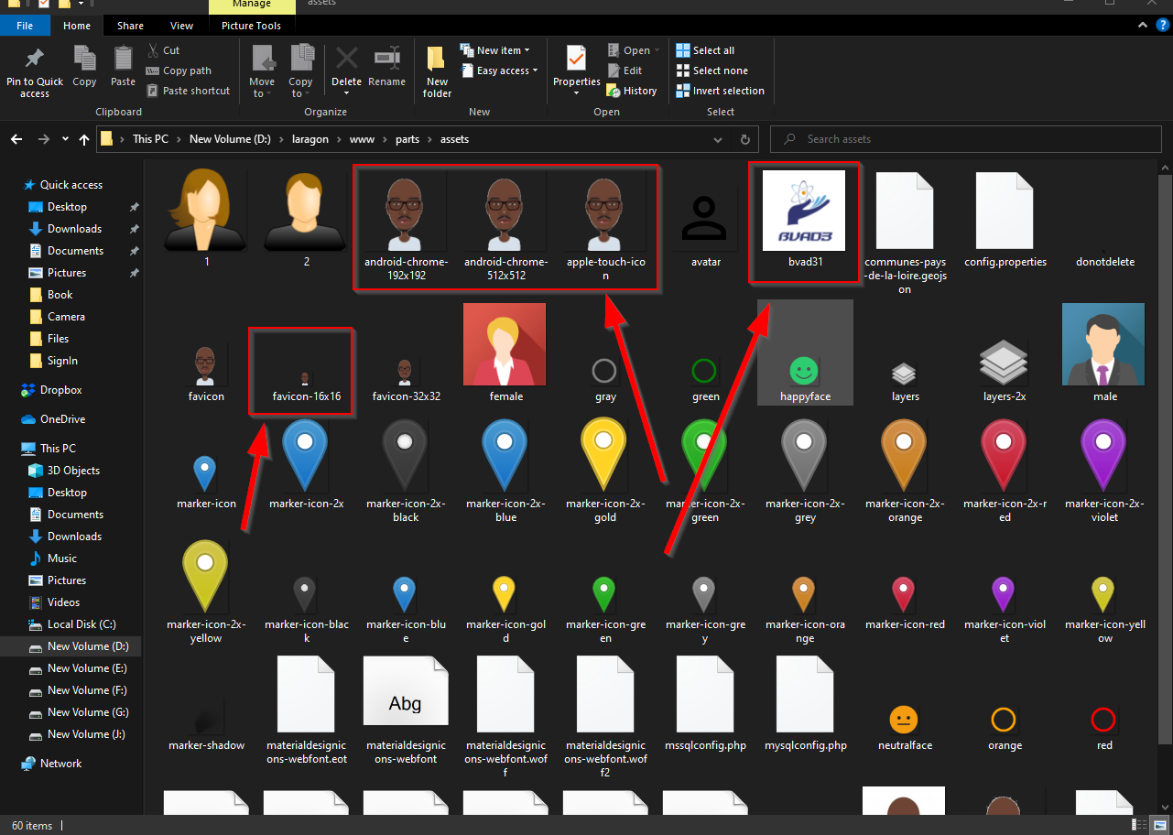
Task: Select the mssqlconfig.php file
Action: coord(705,705)
